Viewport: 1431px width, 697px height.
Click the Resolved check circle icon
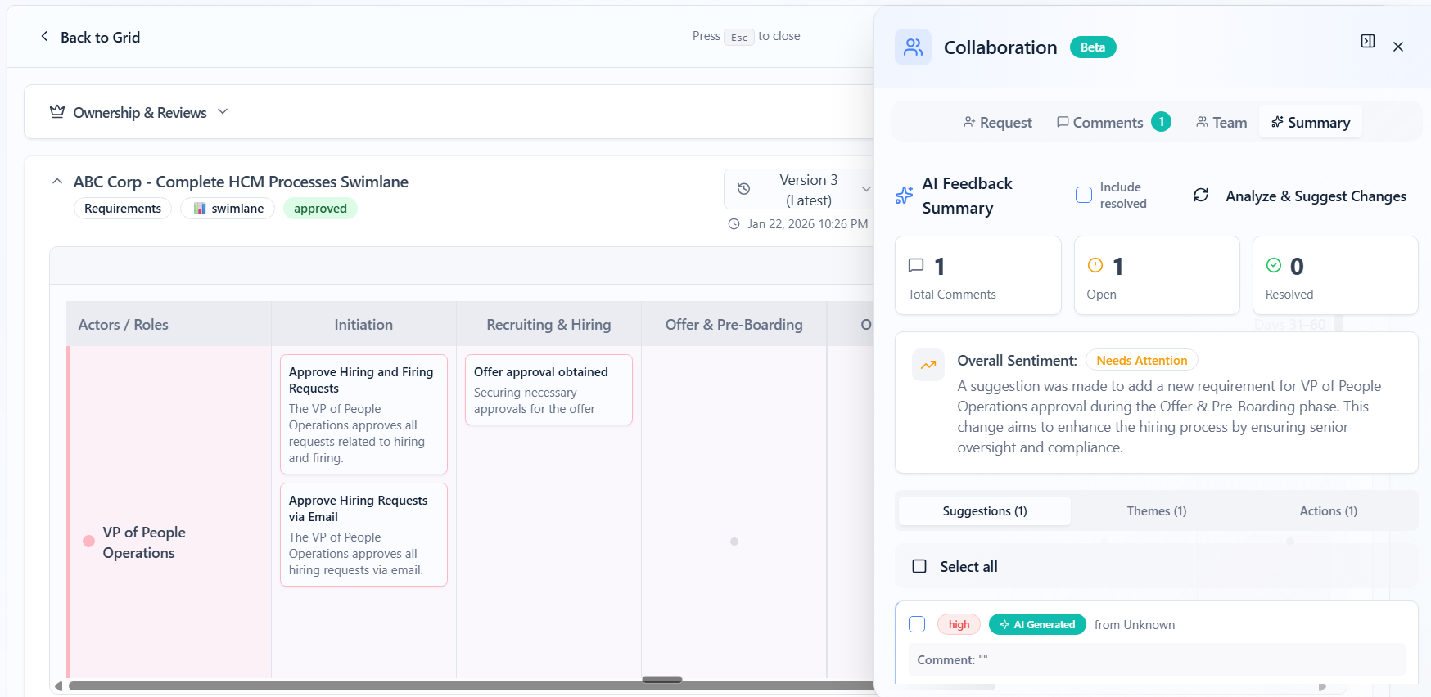(1273, 266)
